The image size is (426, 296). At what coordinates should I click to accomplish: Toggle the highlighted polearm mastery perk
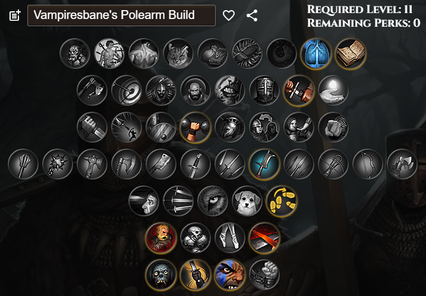(x=264, y=164)
